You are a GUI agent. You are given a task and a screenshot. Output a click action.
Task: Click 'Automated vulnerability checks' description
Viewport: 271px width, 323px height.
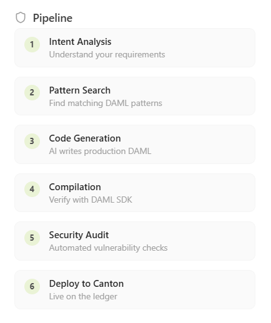click(108, 248)
